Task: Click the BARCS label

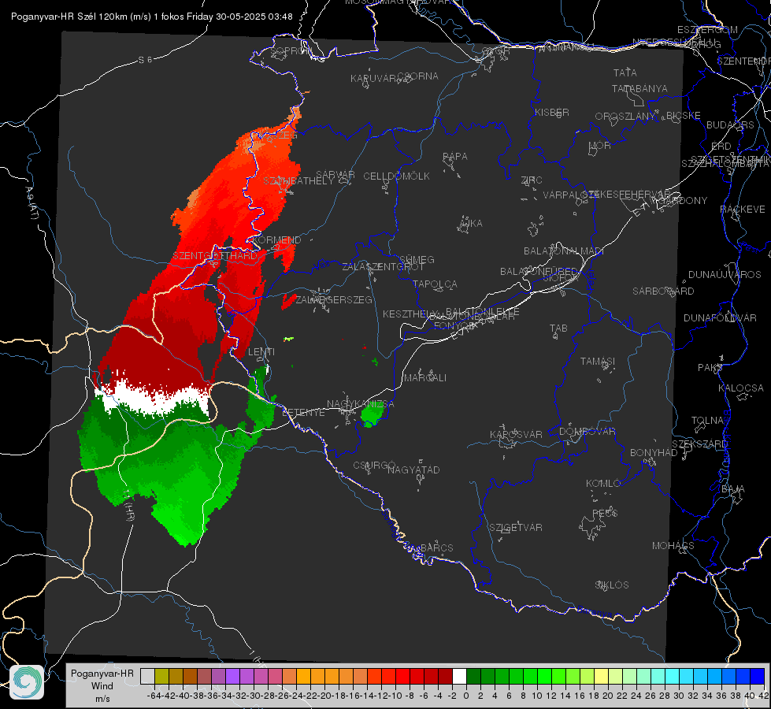Action: [436, 548]
